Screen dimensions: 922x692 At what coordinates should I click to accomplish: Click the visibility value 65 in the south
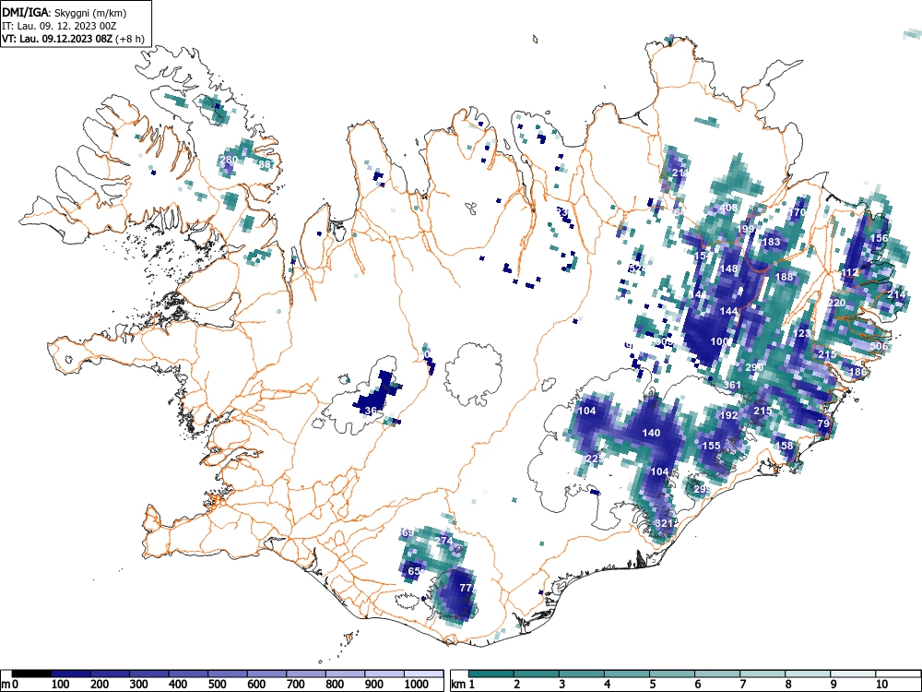tap(414, 571)
